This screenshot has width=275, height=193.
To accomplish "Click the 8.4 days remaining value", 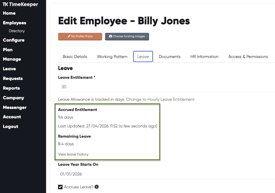I will coord(66,144).
